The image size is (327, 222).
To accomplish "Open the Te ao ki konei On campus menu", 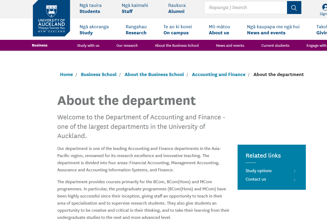I will [x=178, y=30].
